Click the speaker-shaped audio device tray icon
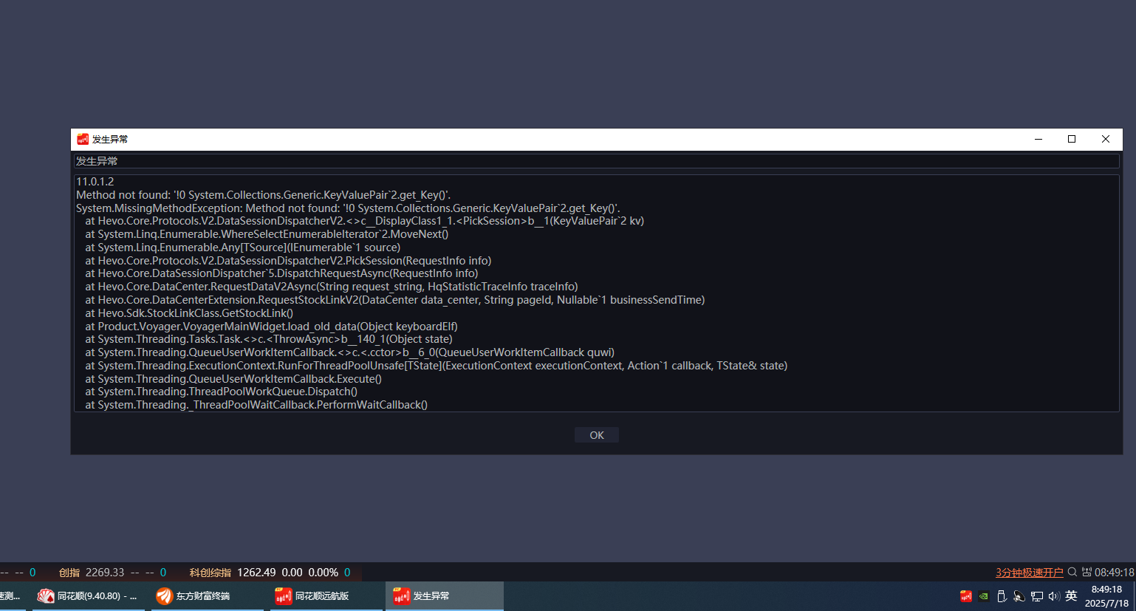The width and height of the screenshot is (1136, 611). 1019,596
